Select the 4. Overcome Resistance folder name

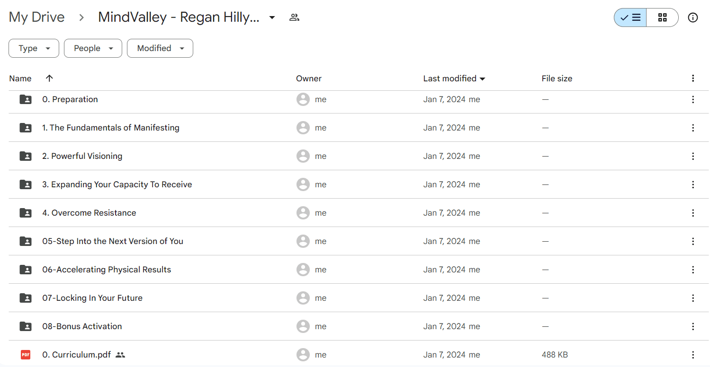pyautogui.click(x=89, y=213)
